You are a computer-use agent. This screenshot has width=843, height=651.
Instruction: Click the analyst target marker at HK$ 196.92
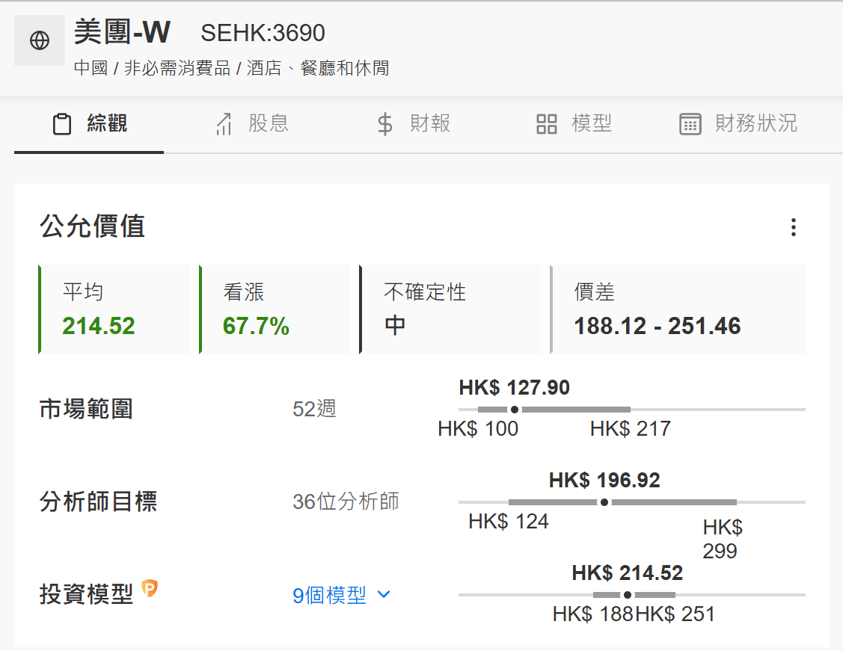[604, 502]
